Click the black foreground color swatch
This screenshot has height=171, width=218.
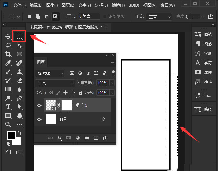11,135
